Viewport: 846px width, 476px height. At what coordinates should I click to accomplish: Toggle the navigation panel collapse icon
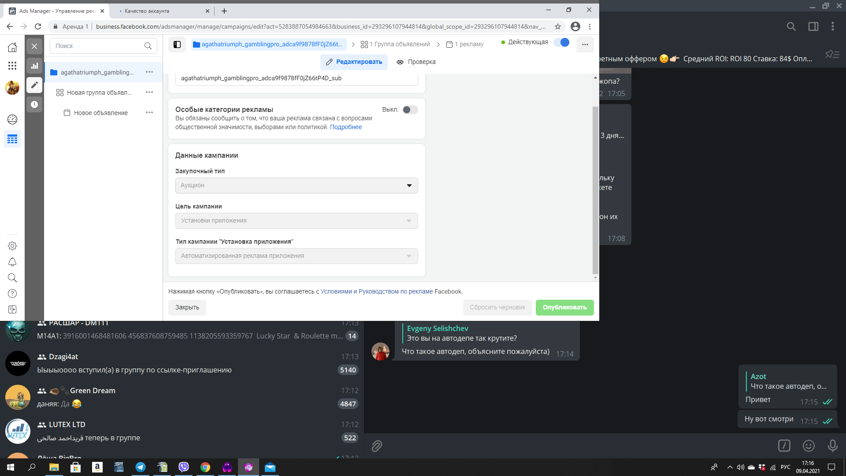point(177,45)
